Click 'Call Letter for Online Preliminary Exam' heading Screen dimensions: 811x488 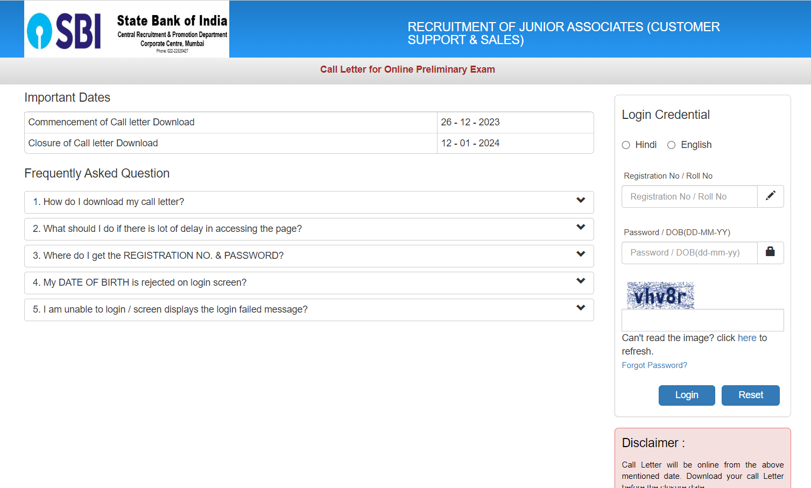pyautogui.click(x=407, y=69)
